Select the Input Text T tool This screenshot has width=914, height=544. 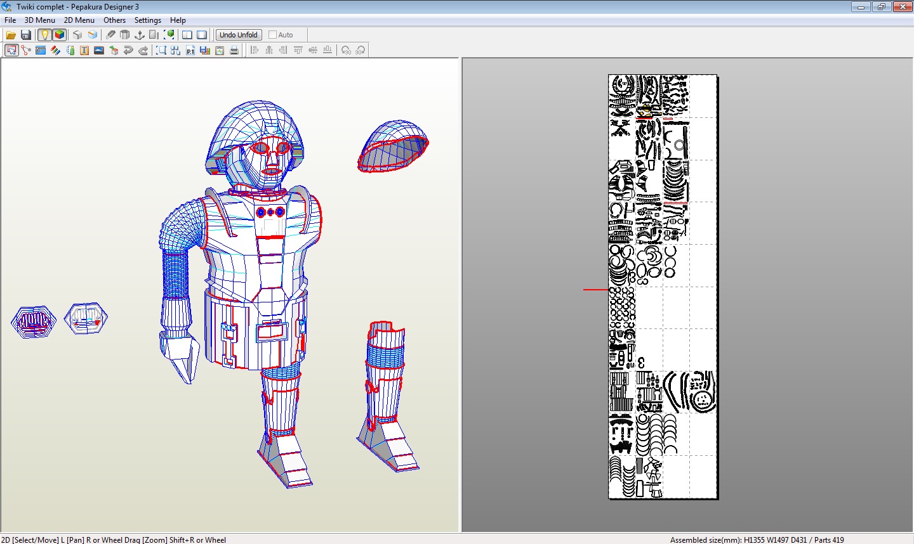(84, 50)
